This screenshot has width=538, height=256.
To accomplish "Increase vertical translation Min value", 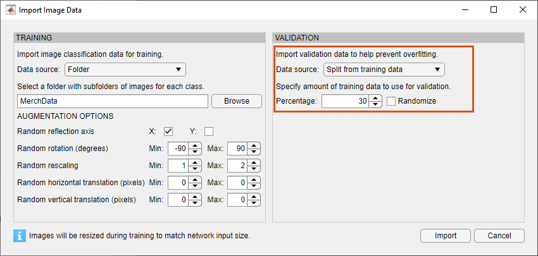I will (x=194, y=197).
